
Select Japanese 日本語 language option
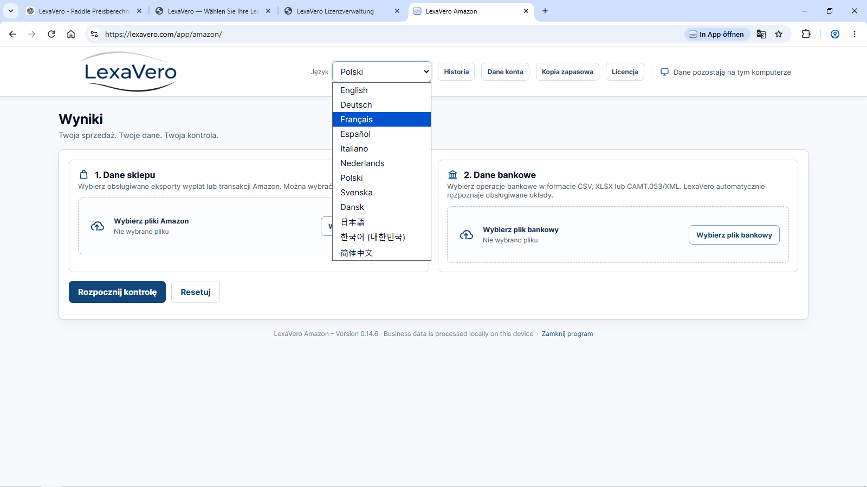coord(381,222)
